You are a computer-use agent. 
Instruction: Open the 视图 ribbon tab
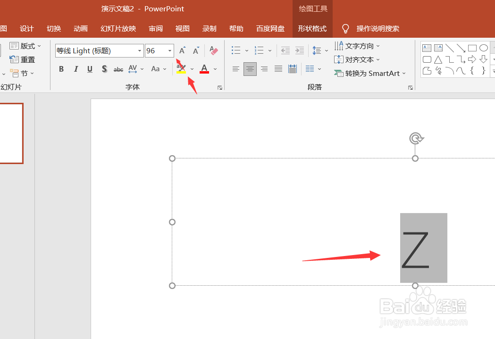point(182,28)
